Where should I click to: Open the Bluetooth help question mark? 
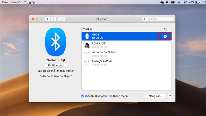[170, 96]
